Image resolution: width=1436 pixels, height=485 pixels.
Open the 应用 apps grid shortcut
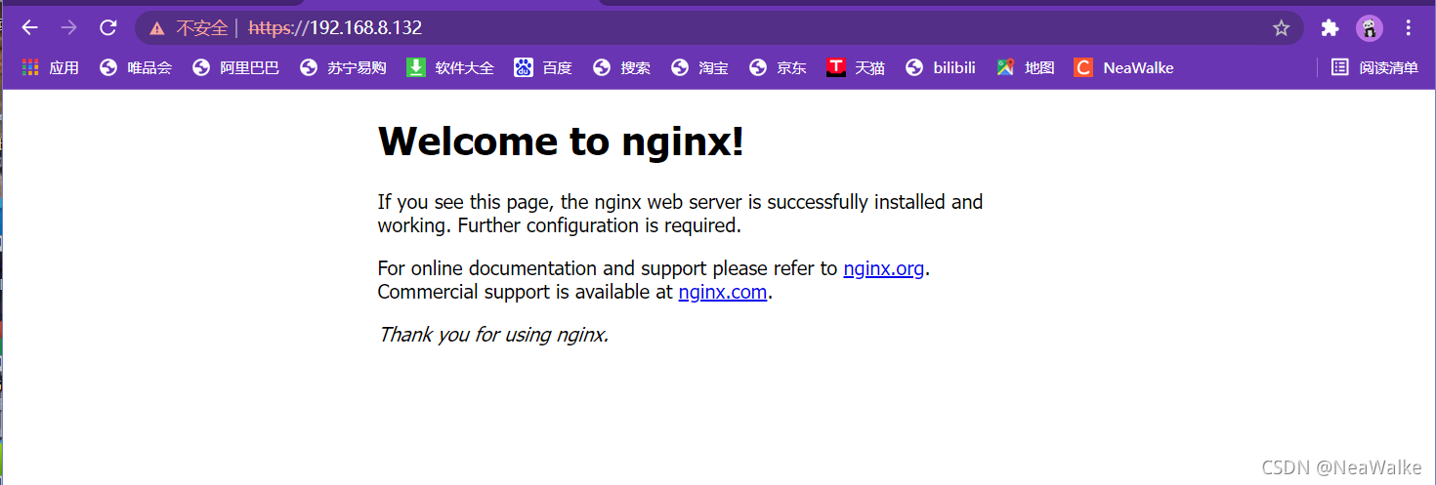(x=51, y=67)
